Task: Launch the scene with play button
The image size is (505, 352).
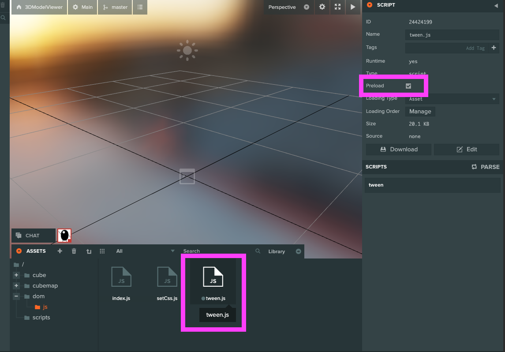Action: tap(353, 7)
